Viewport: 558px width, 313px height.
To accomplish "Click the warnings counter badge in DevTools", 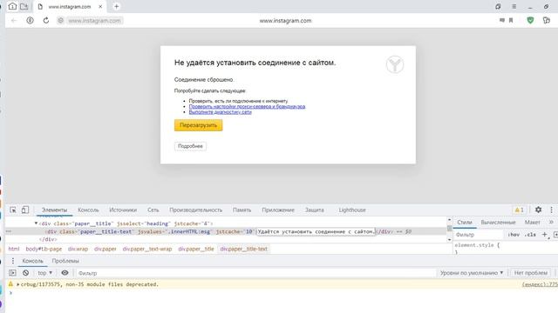I will tap(520, 210).
